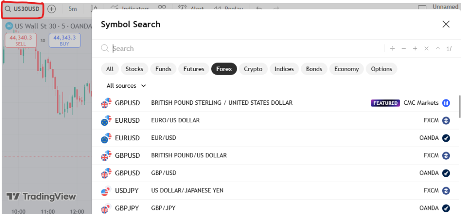Click the BUY 44,343.3 button
This screenshot has width=461, height=214.
pyautogui.click(x=64, y=40)
